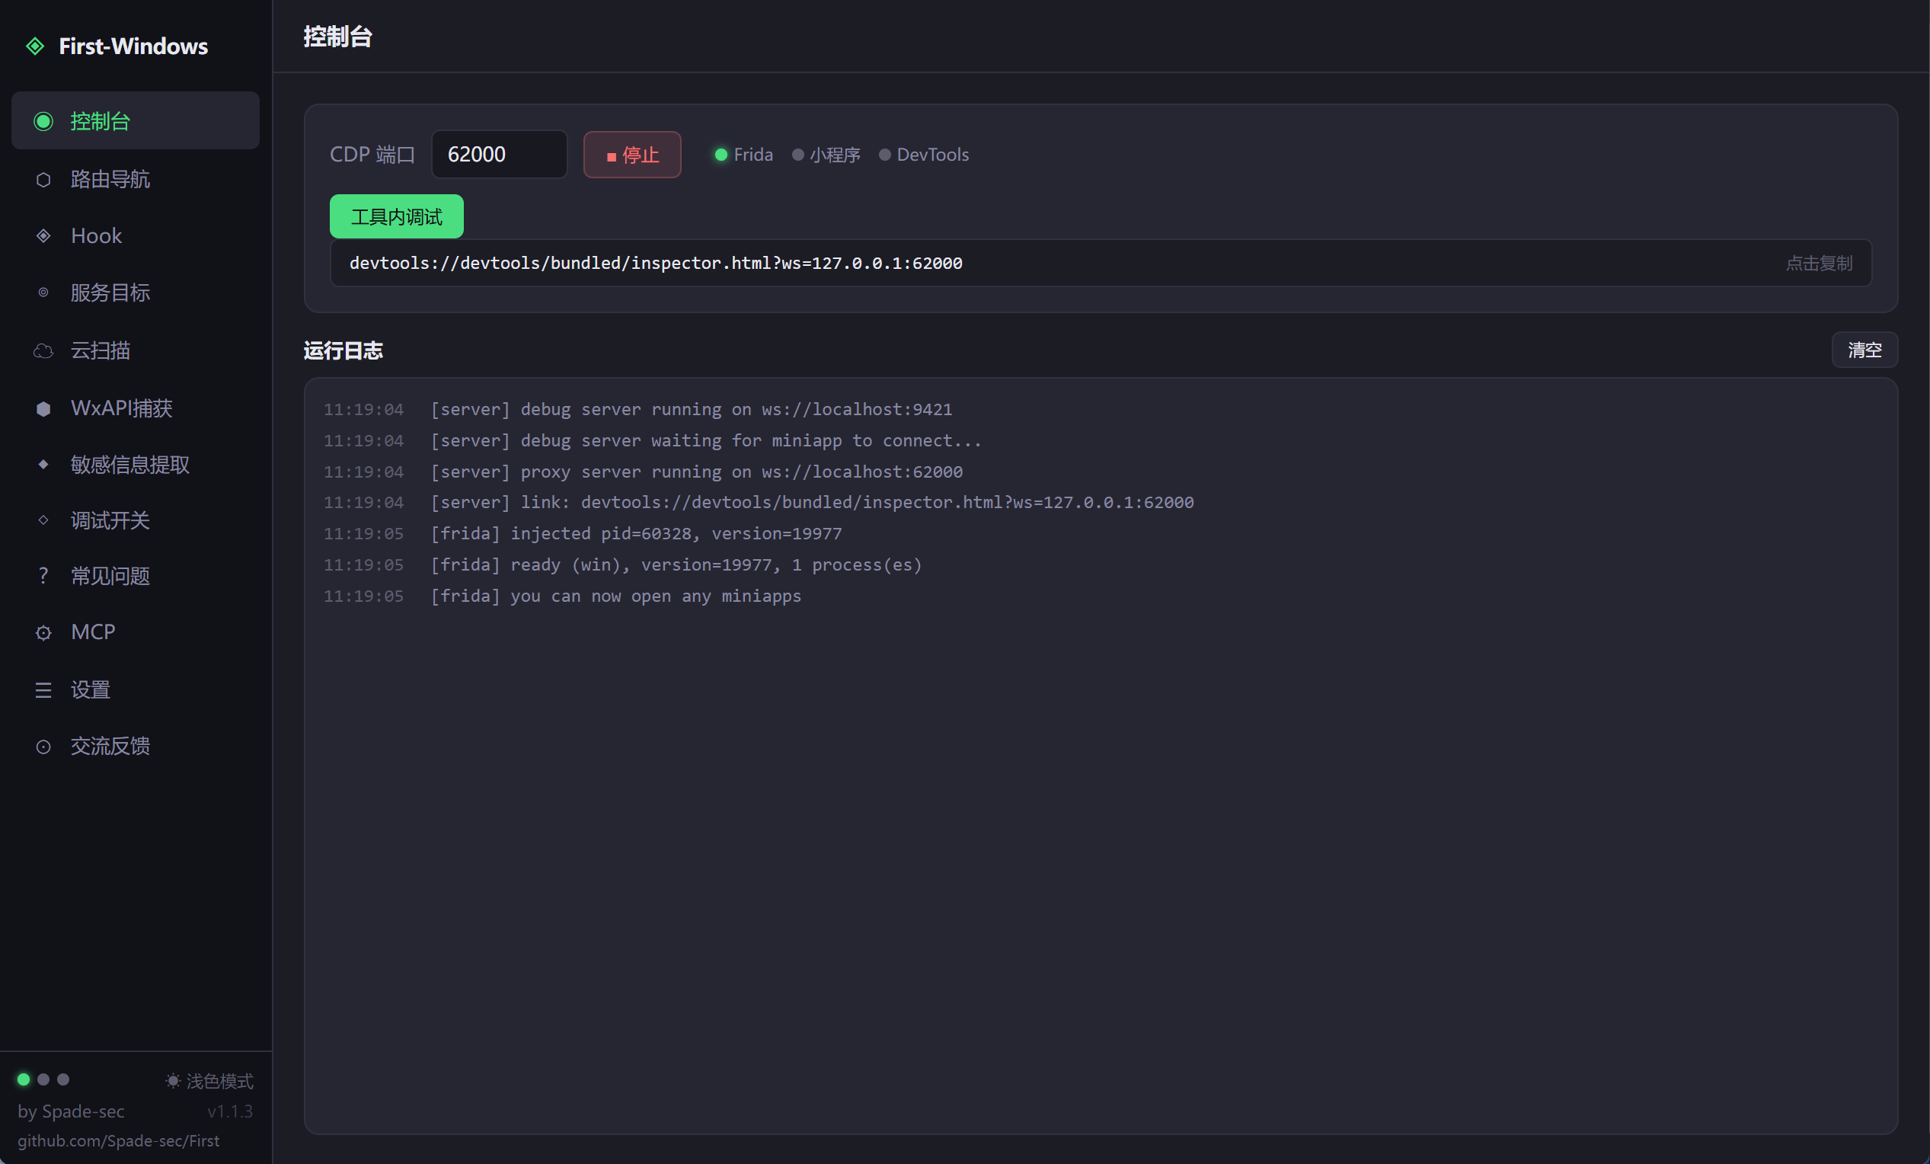Click the DevTools status label
Image resolution: width=1930 pixels, height=1164 pixels.
(932, 155)
